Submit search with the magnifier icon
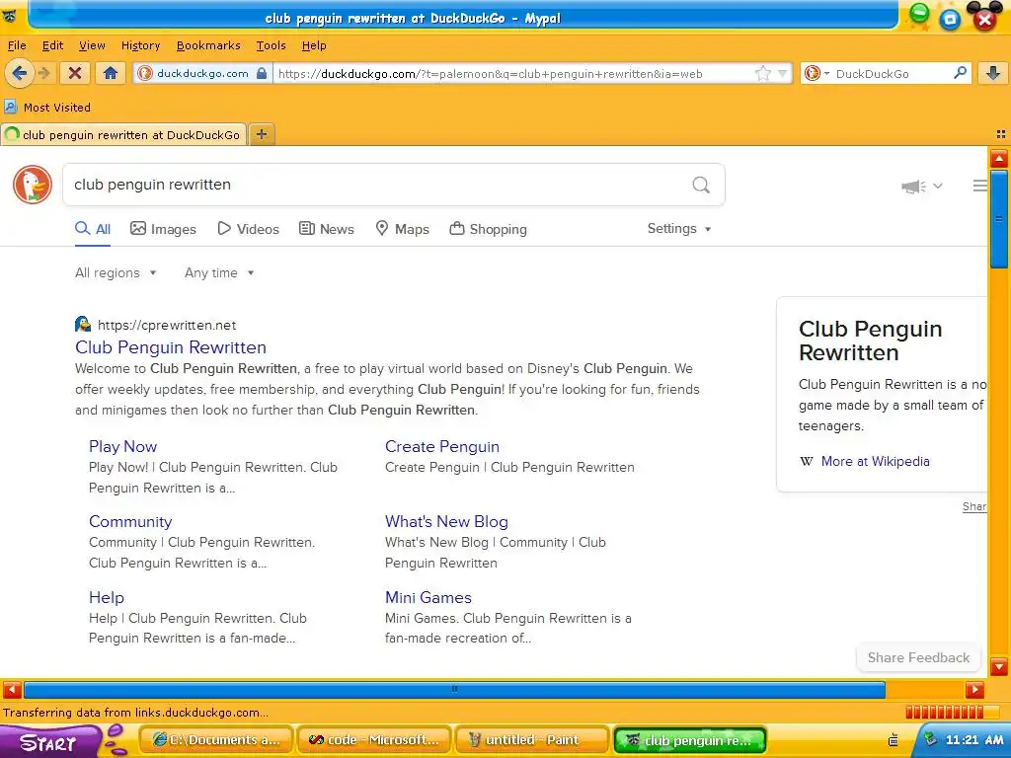1011x758 pixels. 701,185
